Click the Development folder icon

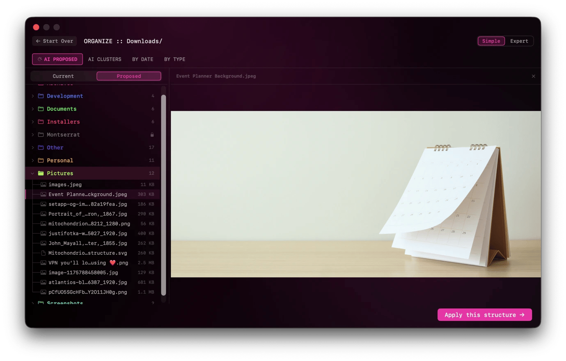tap(41, 96)
